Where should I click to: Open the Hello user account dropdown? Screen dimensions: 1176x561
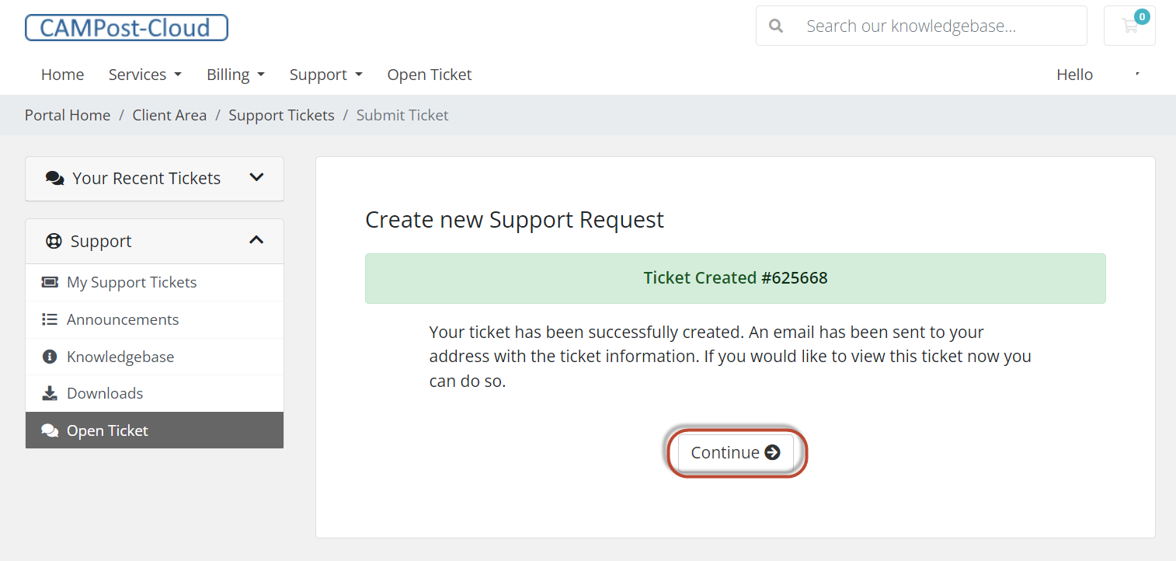pos(1098,75)
